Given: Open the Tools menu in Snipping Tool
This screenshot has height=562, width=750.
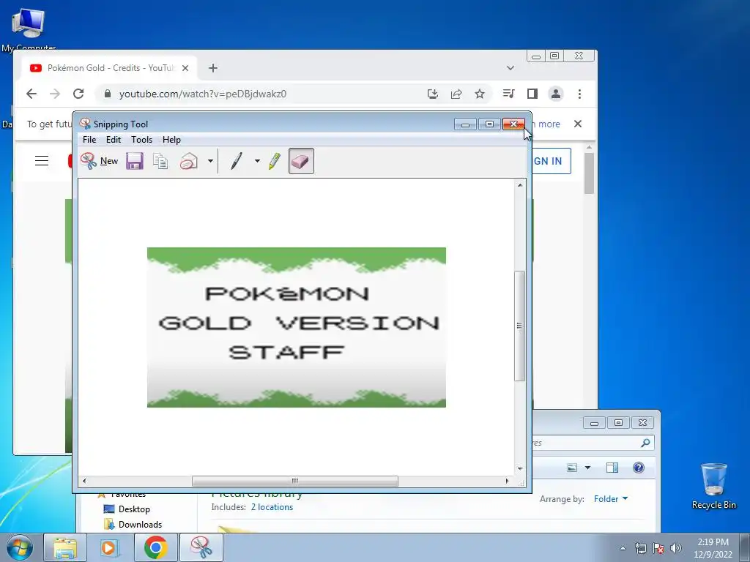Looking at the screenshot, I should pyautogui.click(x=141, y=140).
